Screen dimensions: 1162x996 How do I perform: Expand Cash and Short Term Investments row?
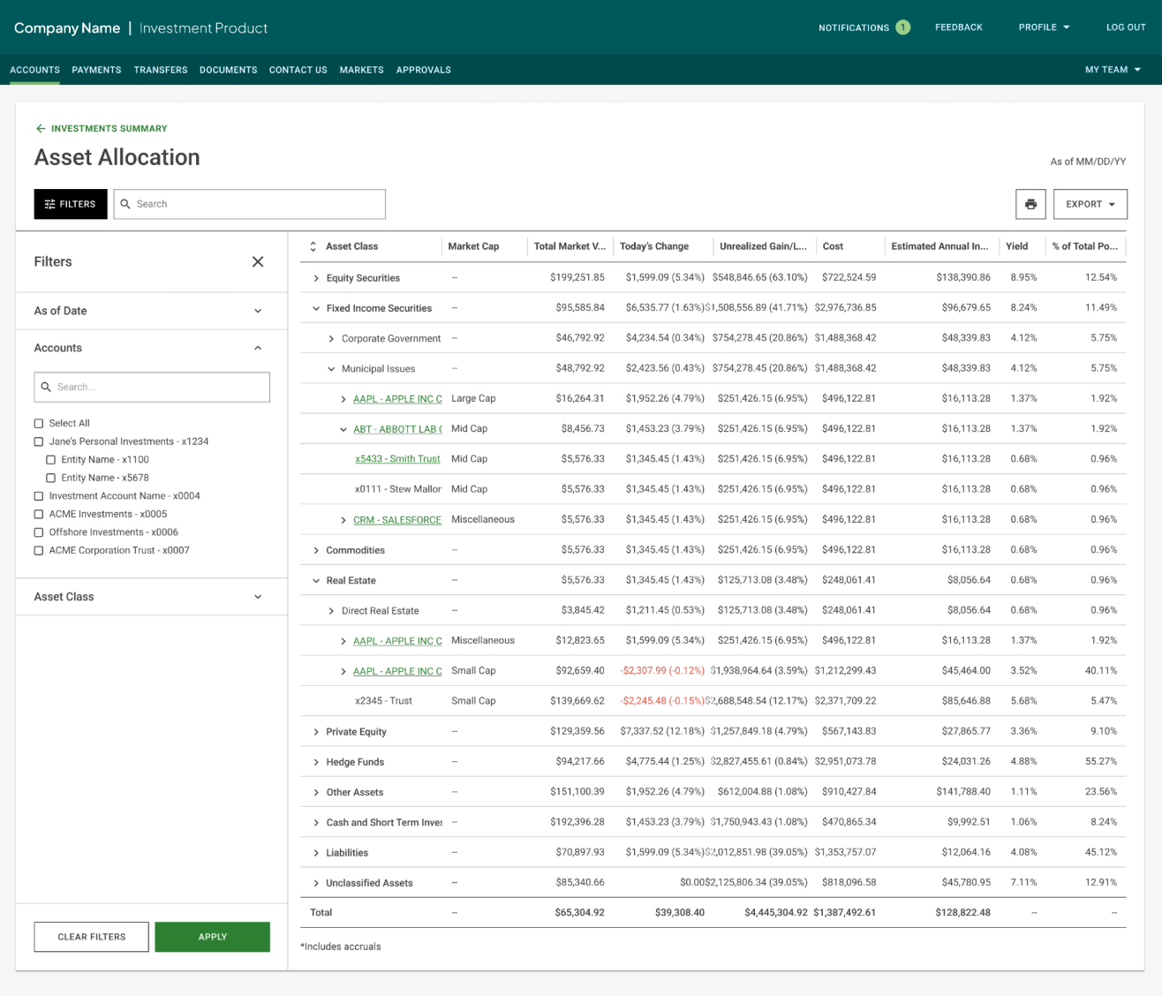(316, 823)
